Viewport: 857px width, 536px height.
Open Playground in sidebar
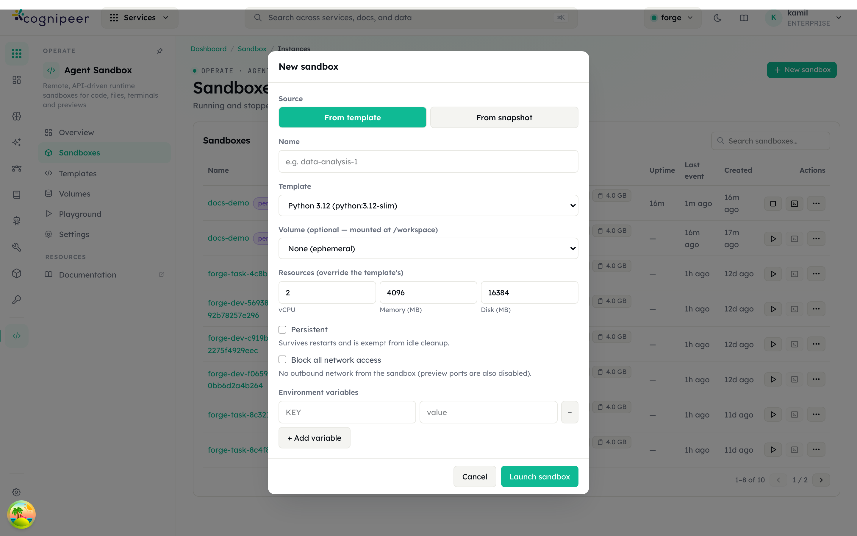click(x=104, y=214)
